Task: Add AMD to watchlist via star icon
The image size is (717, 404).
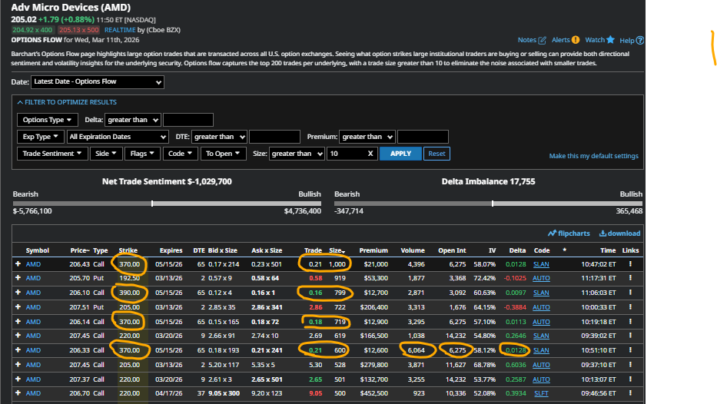Action: pyautogui.click(x=610, y=40)
